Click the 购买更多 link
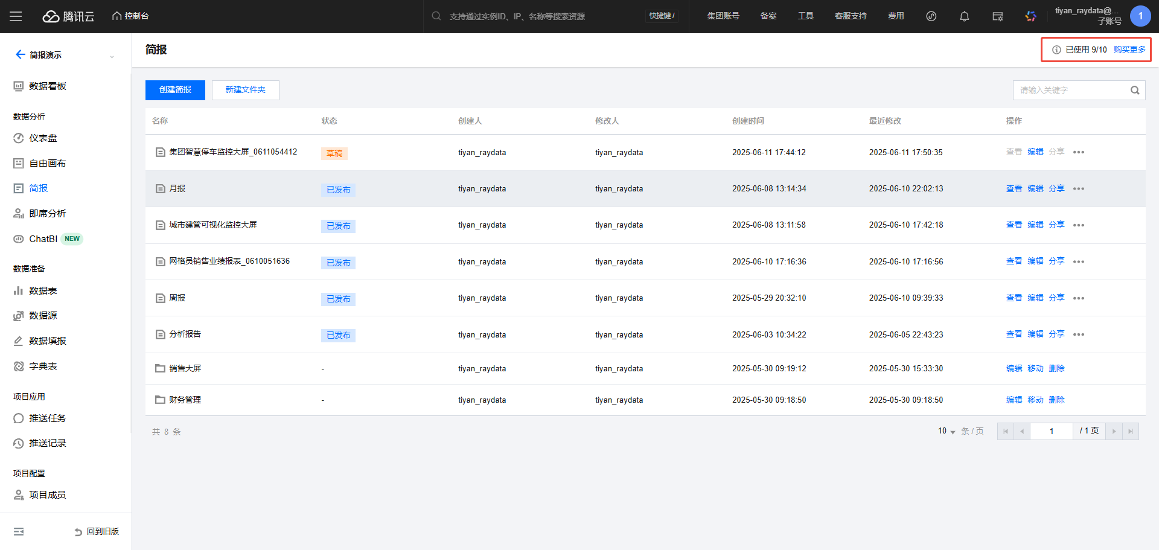This screenshot has width=1159, height=550. pyautogui.click(x=1129, y=50)
